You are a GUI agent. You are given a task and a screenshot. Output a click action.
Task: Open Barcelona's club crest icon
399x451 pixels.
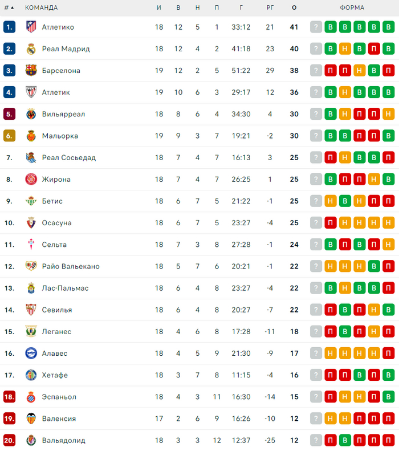point(31,70)
